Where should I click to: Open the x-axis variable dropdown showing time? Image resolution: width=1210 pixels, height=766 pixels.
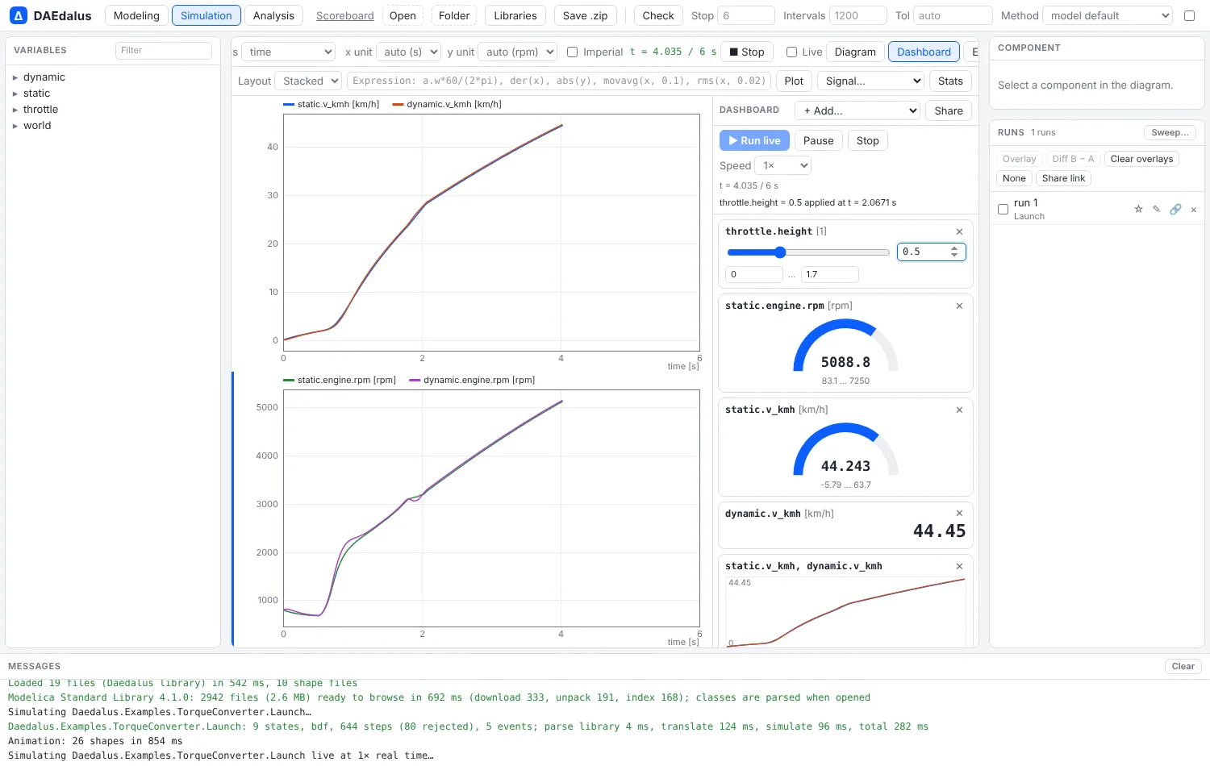pyautogui.click(x=288, y=52)
